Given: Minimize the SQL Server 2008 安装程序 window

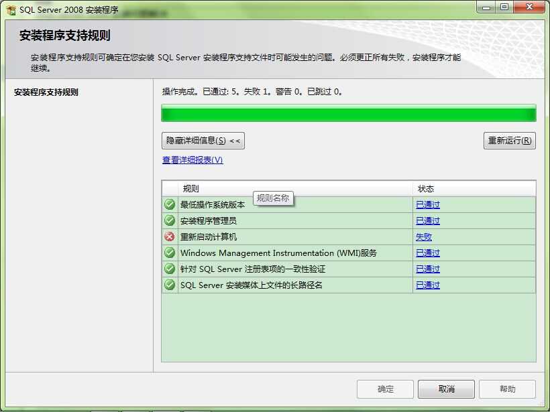Looking at the screenshot, I should 486,7.
